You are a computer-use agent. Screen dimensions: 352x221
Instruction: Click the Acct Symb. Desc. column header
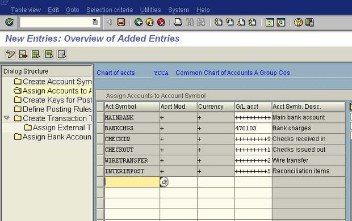308,107
